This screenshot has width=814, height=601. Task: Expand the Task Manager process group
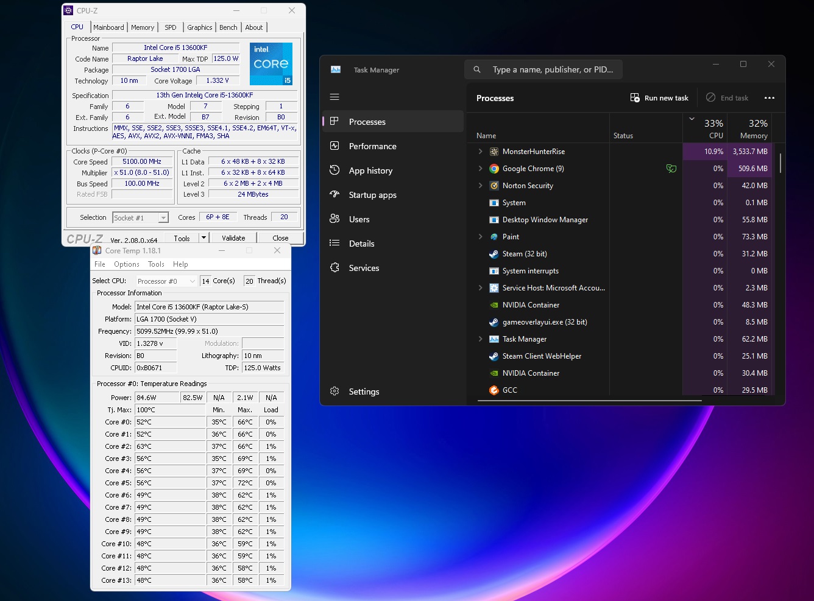(480, 339)
